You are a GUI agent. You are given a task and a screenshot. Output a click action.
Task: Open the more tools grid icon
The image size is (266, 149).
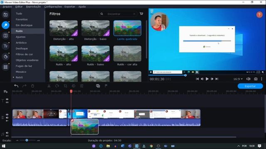[5, 67]
